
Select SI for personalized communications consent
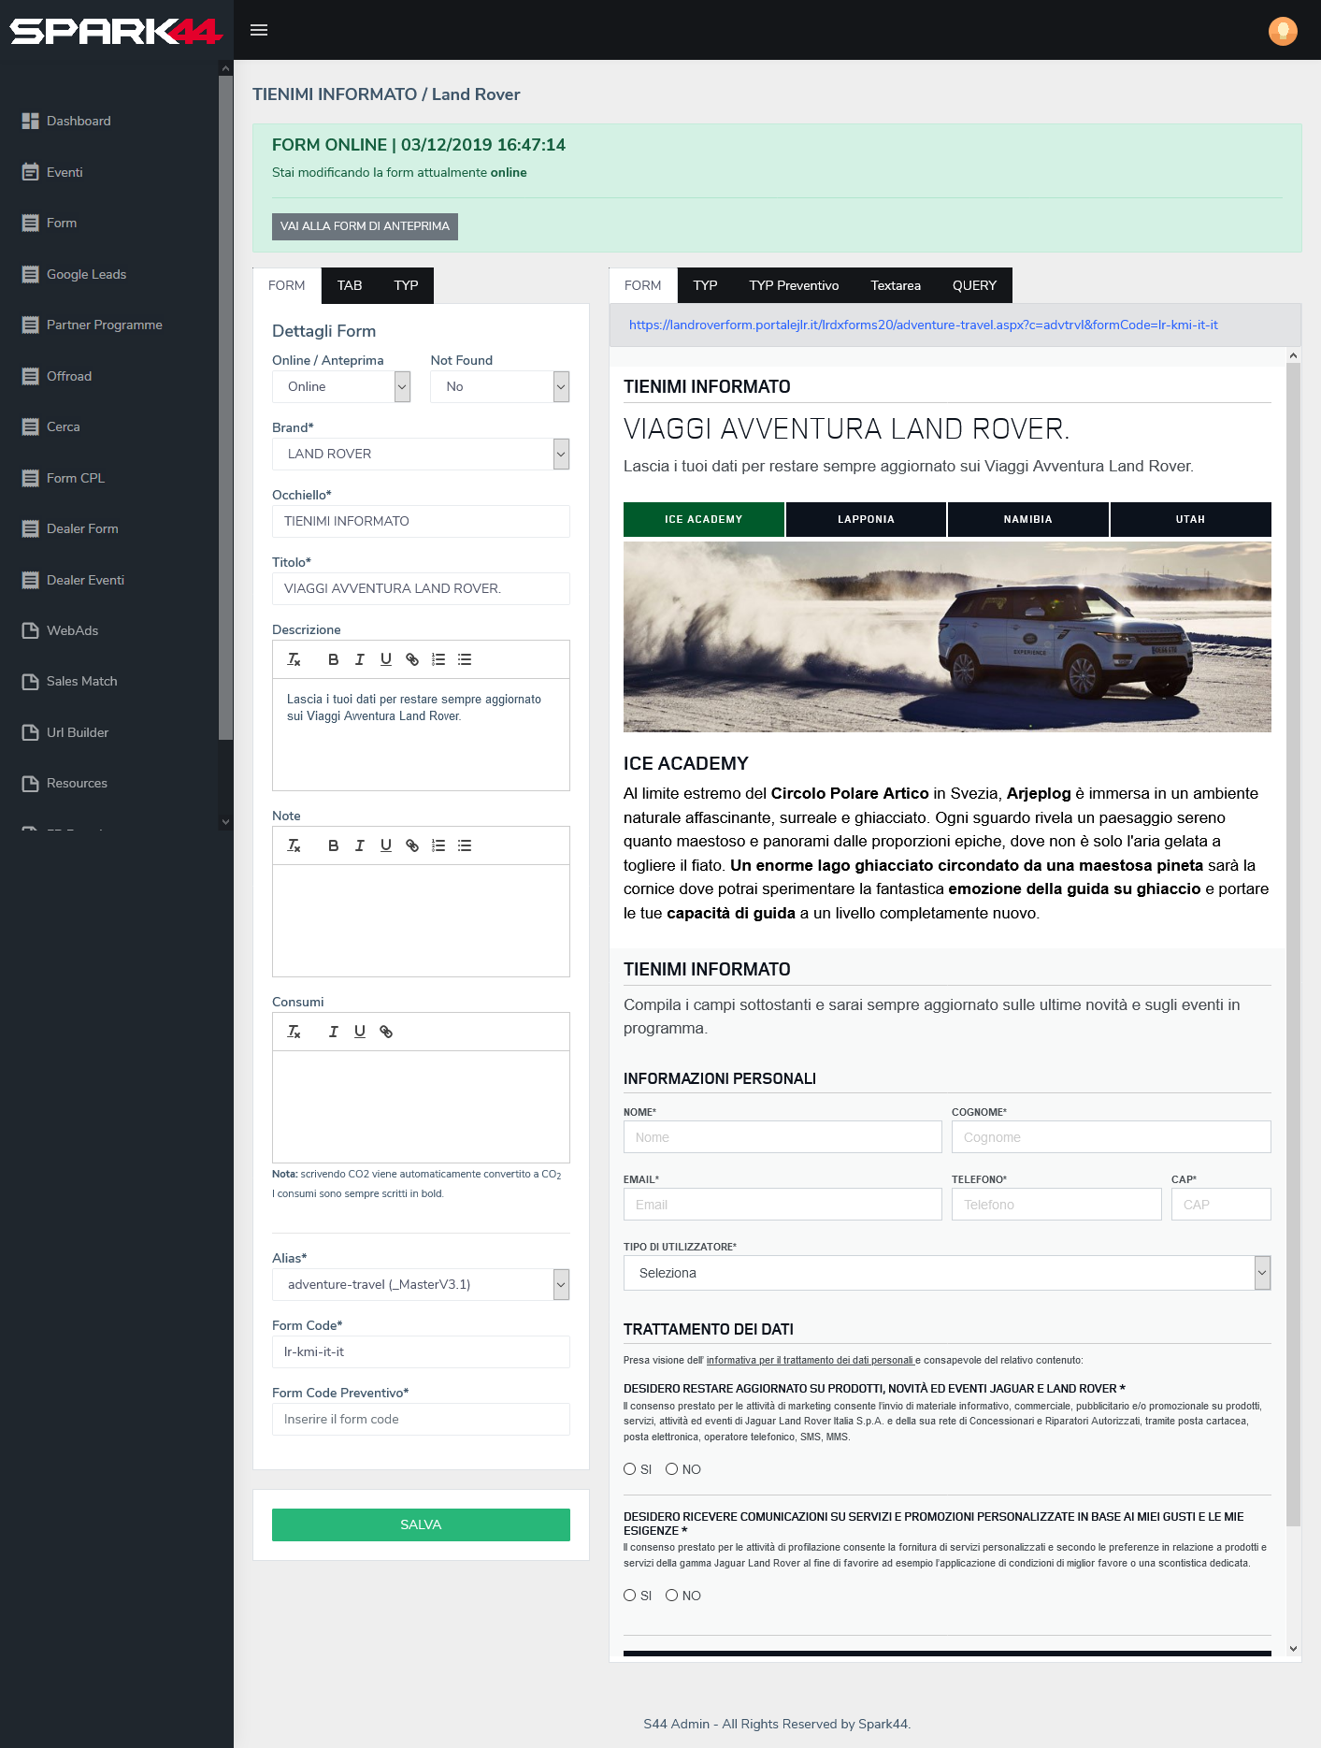coord(630,1596)
